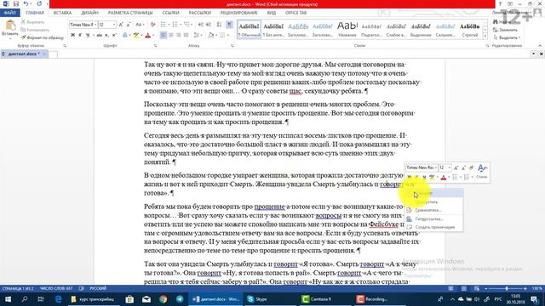This screenshot has height=306, width=545.
Task: Toggle bold in the ribbon
Action: click(x=72, y=35)
